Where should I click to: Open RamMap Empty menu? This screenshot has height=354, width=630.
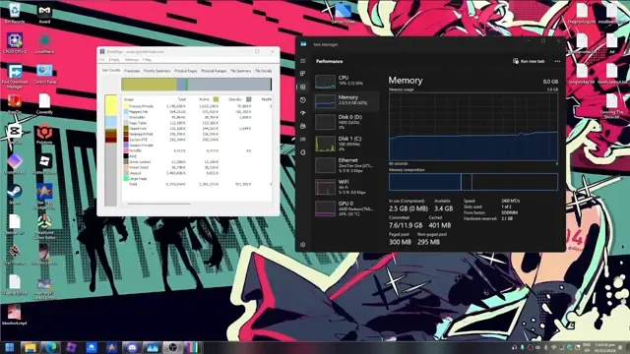pyautogui.click(x=114, y=60)
